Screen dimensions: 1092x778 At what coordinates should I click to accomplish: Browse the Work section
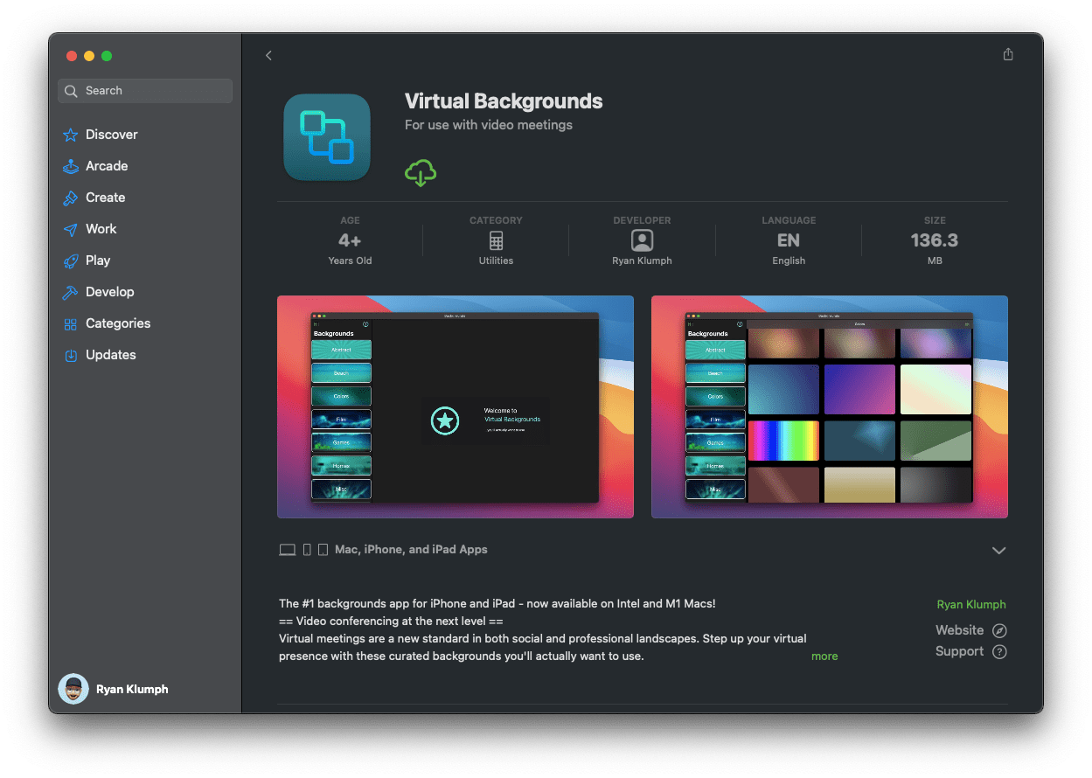(100, 228)
